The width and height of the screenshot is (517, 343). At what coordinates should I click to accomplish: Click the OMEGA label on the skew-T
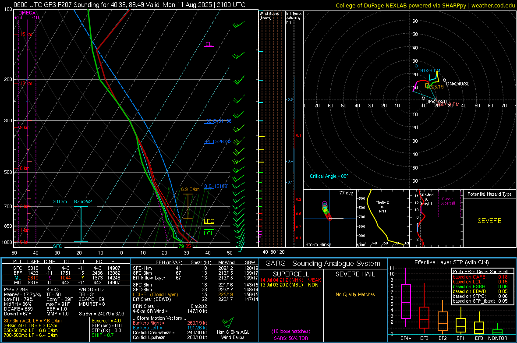pyautogui.click(x=27, y=13)
